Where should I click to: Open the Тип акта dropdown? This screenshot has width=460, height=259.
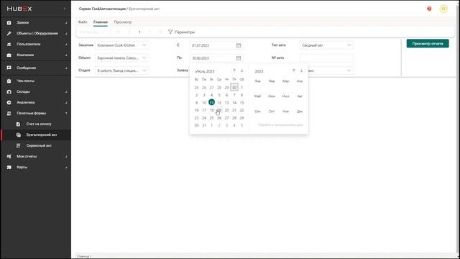(x=326, y=45)
